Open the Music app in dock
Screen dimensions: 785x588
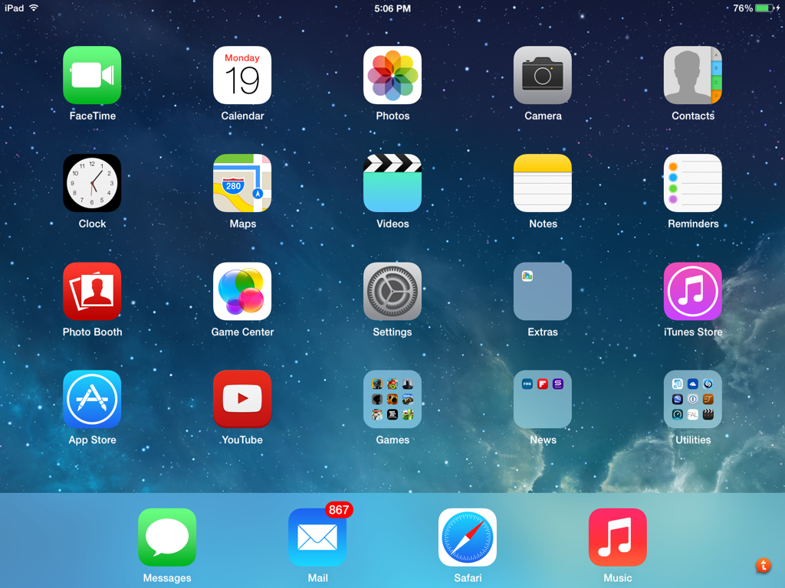618,537
